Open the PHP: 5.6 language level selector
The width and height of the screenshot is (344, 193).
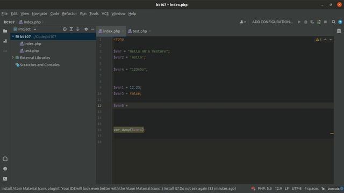point(264,188)
